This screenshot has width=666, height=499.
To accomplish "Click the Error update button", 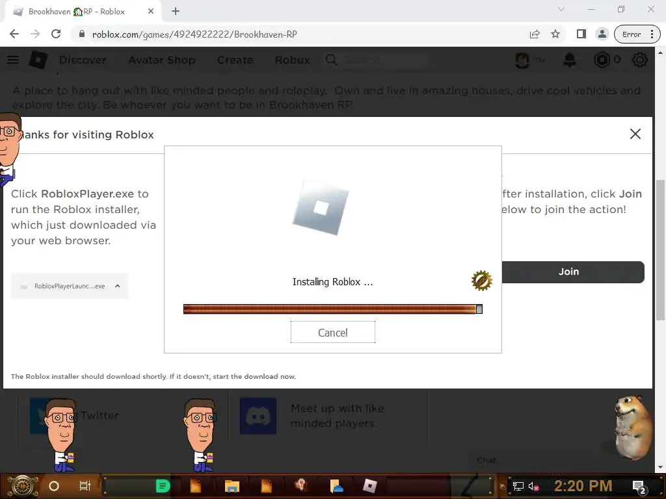I will 637,34.
